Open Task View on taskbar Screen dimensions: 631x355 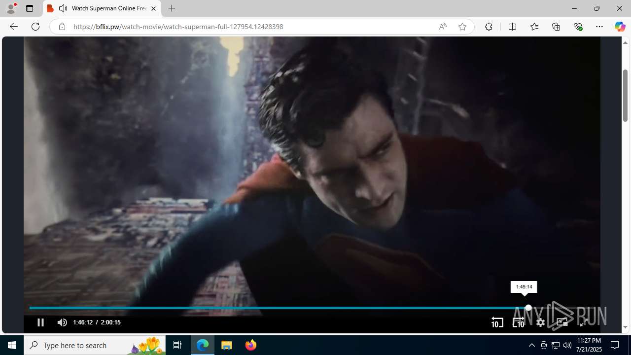click(177, 345)
